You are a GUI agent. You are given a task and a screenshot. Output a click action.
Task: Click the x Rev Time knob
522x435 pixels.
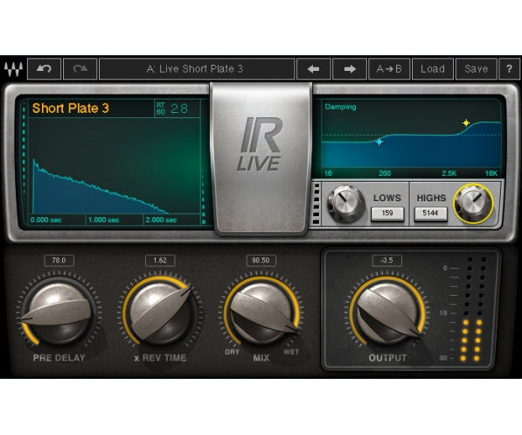[x=161, y=312]
